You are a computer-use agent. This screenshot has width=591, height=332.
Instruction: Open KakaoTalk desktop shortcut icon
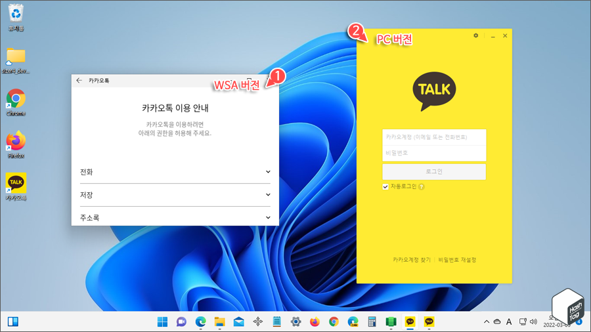pos(16,187)
